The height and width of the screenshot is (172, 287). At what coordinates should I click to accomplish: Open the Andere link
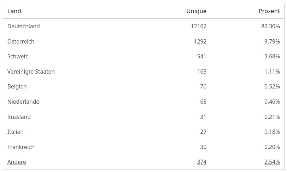[x=17, y=162]
